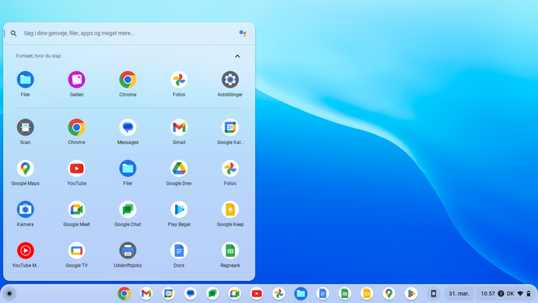Screen dimensions: 538x303
Task: Open Google Photos from the shelf
Action: click(x=278, y=294)
